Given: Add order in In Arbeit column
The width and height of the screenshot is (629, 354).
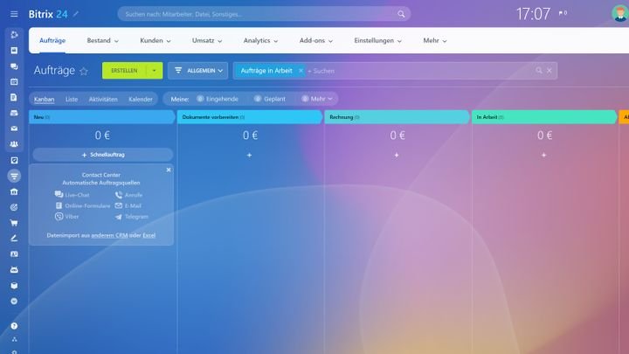Looking at the screenshot, I should coord(543,155).
